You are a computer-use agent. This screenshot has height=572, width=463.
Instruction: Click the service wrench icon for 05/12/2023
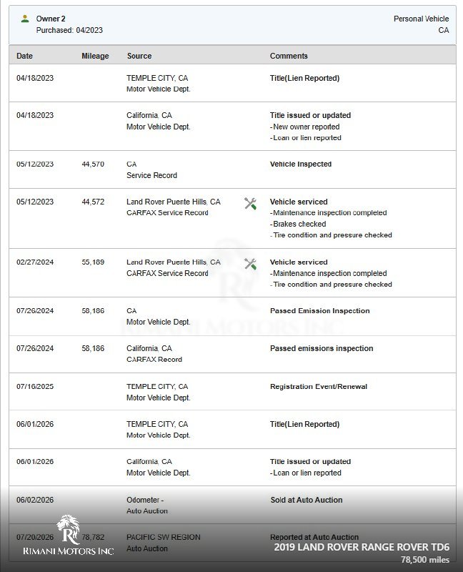click(250, 204)
